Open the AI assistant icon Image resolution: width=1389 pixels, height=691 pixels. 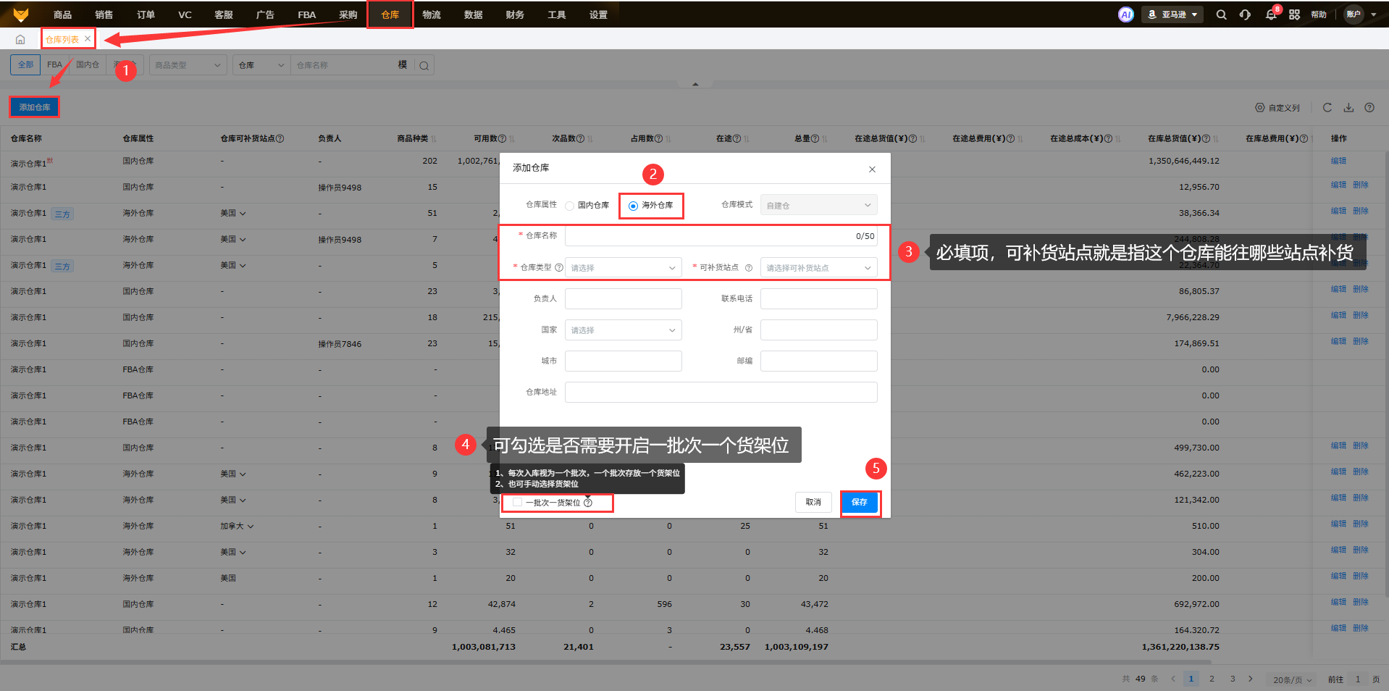(x=1125, y=14)
